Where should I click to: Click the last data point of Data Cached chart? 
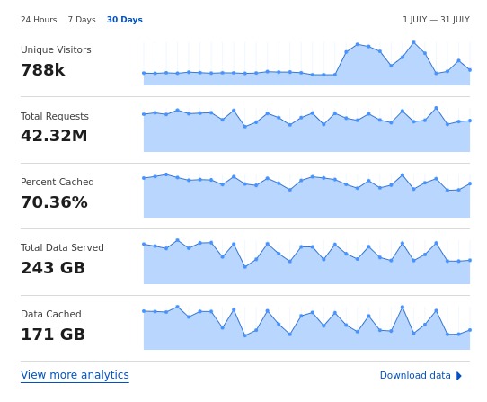(470, 330)
